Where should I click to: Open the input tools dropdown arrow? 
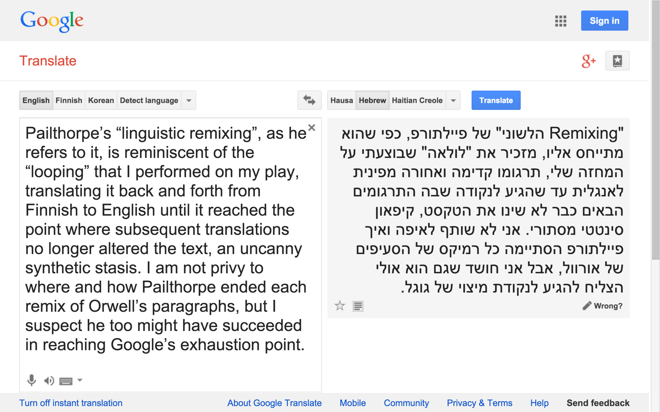coord(80,380)
